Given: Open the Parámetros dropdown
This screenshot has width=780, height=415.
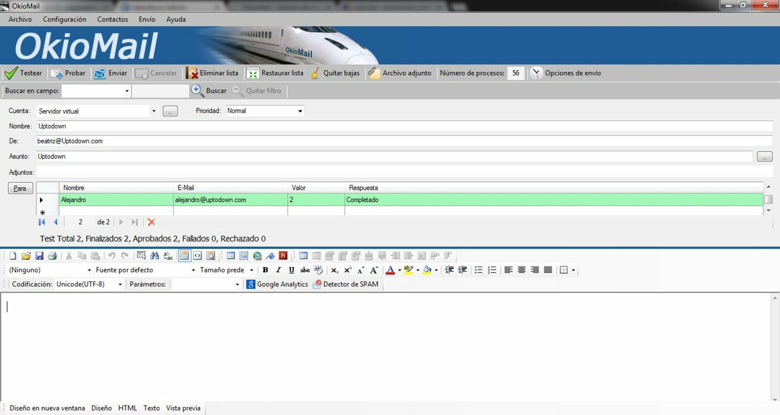Looking at the screenshot, I should [x=206, y=284].
